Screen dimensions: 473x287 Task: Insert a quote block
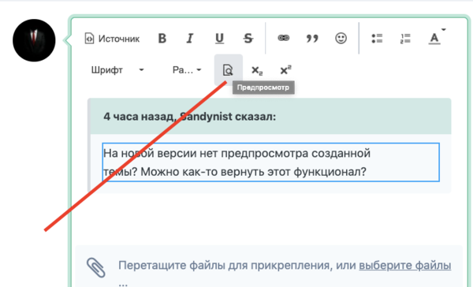click(x=312, y=39)
